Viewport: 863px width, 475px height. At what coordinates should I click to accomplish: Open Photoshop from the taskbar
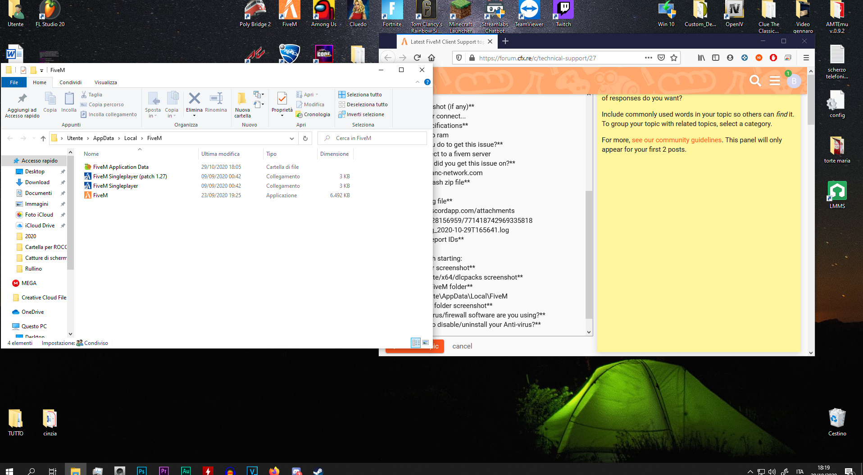141,470
